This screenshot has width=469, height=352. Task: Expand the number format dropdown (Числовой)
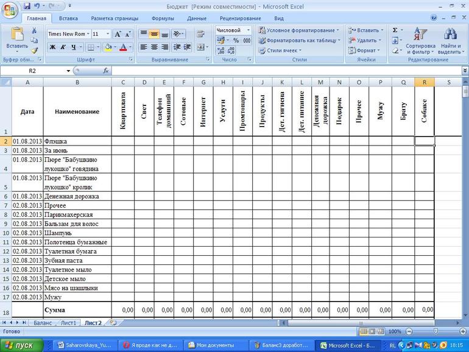point(248,30)
